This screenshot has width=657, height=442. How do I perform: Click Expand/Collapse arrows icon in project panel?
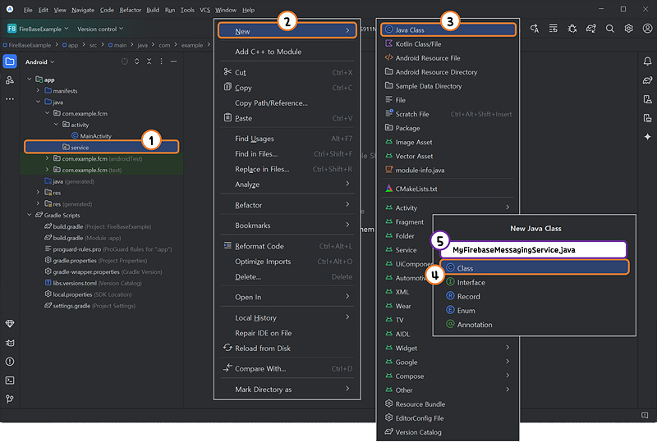136,62
